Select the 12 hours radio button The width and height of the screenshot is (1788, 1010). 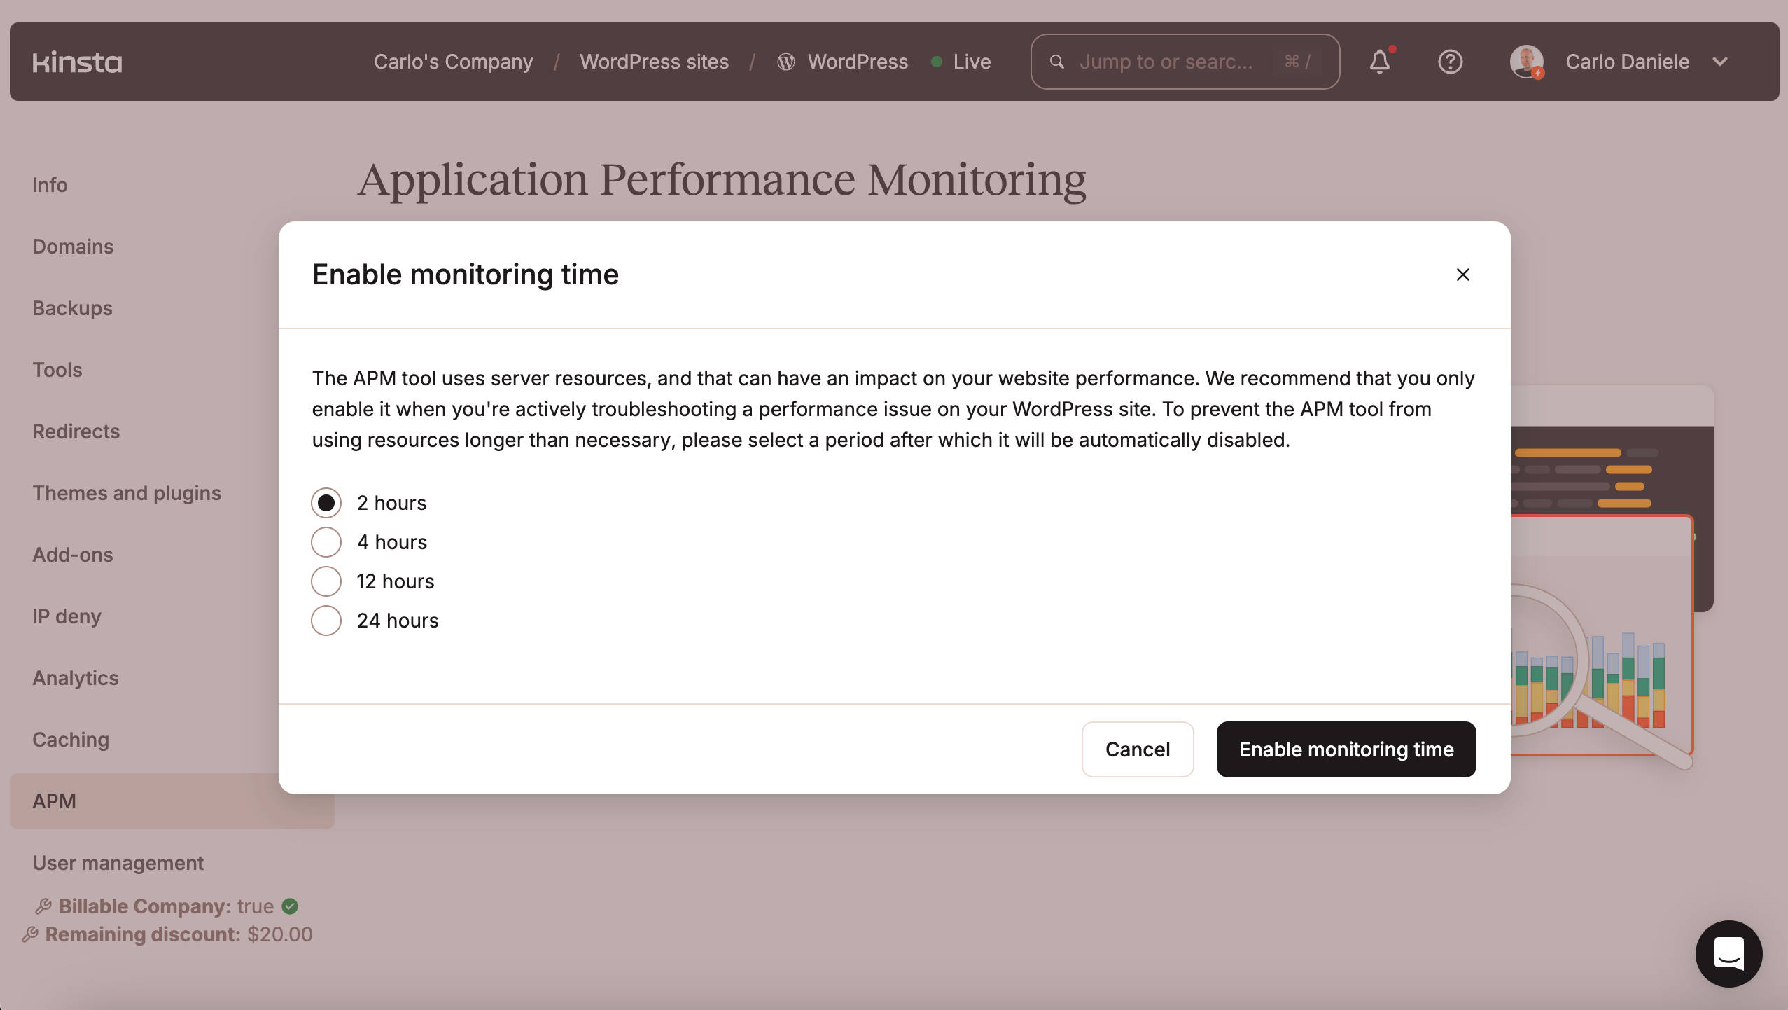pyautogui.click(x=324, y=581)
